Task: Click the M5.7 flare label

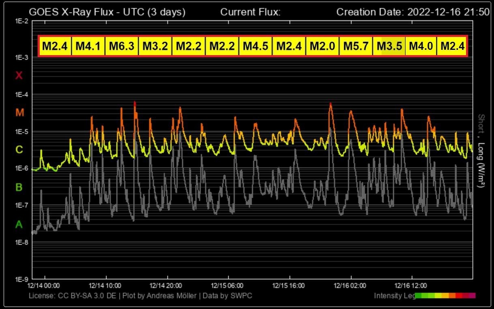Action: point(356,46)
